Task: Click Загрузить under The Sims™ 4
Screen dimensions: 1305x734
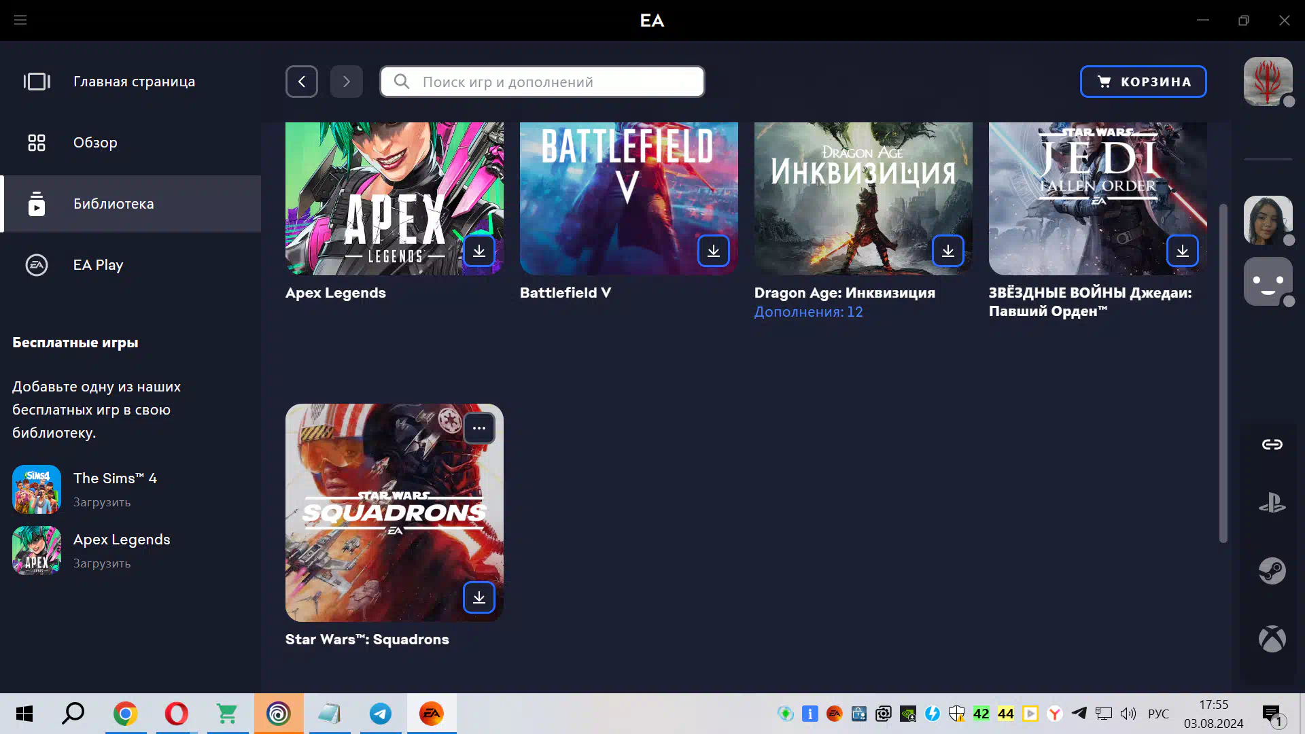Action: [102, 502]
